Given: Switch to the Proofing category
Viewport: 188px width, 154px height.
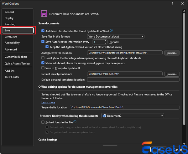Looking at the screenshot, I should [10, 24].
